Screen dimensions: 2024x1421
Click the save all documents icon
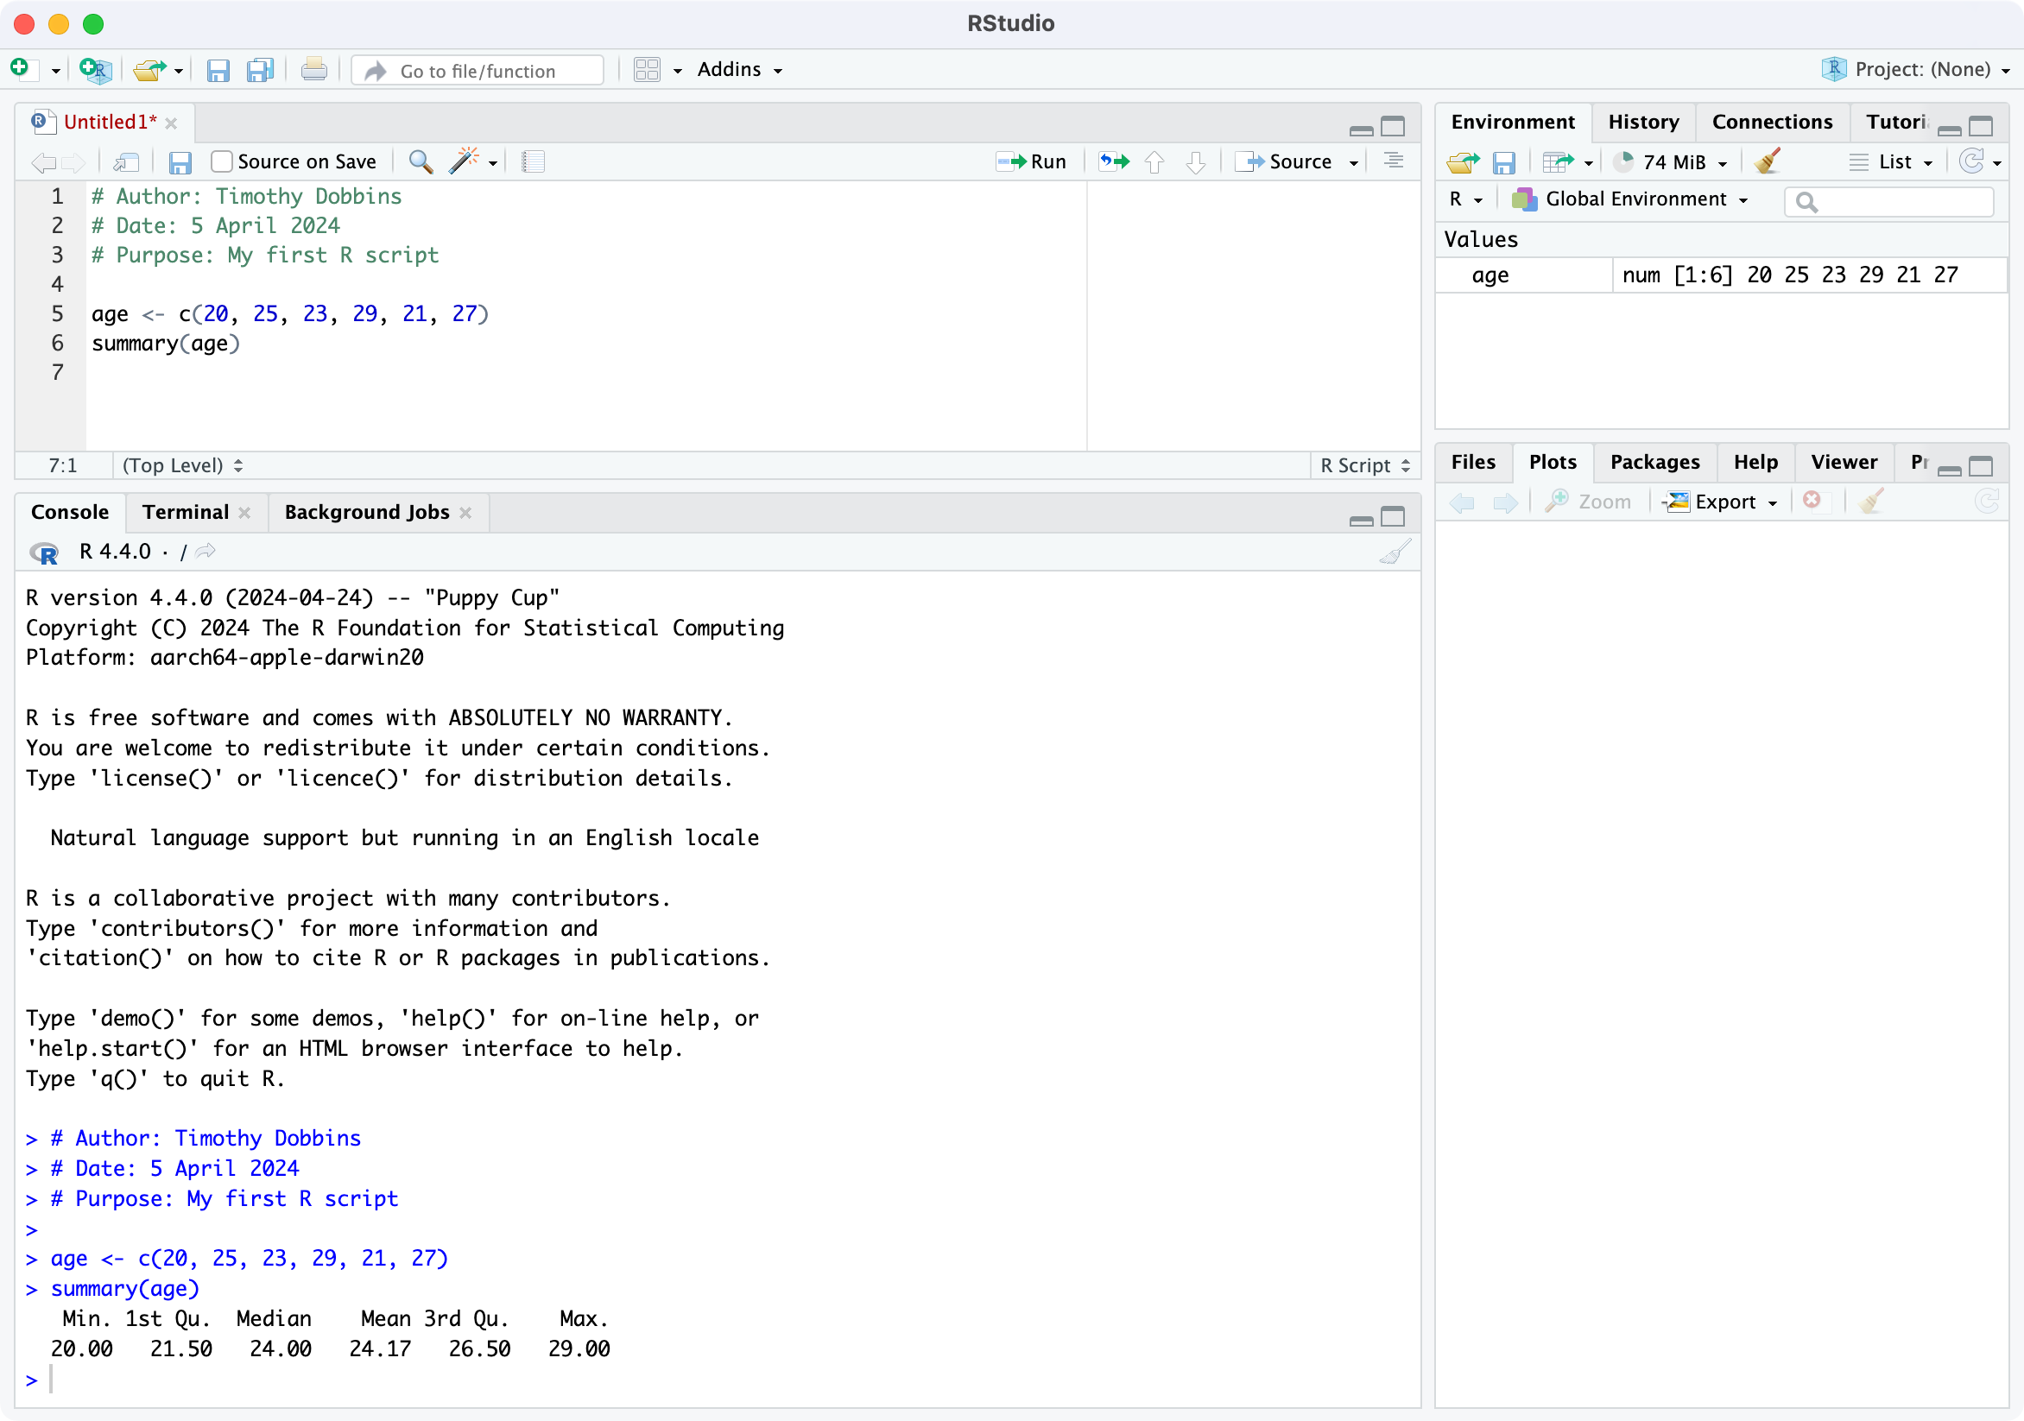[x=260, y=70]
